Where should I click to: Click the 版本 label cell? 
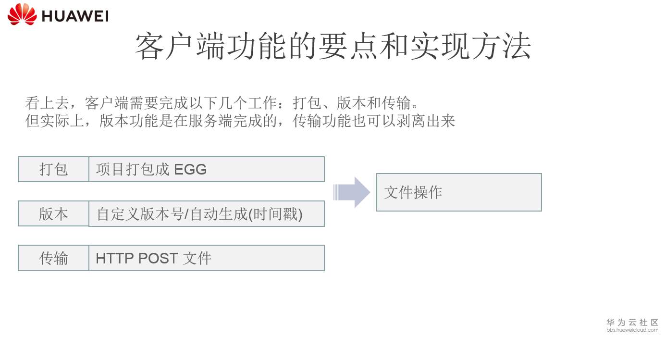coord(53,214)
